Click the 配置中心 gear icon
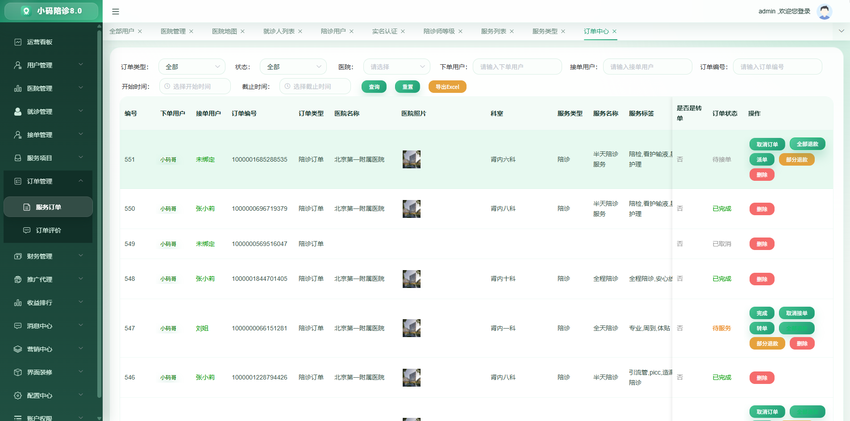The width and height of the screenshot is (850, 421). click(18, 396)
